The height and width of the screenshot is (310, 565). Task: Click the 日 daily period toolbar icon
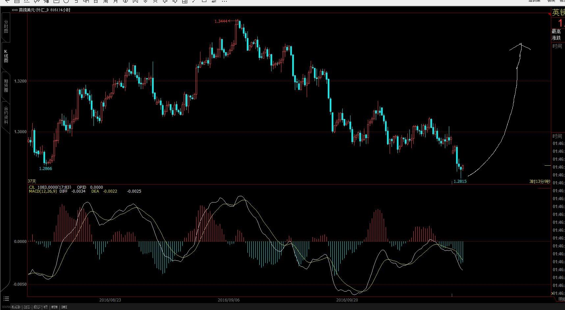[x=96, y=1]
